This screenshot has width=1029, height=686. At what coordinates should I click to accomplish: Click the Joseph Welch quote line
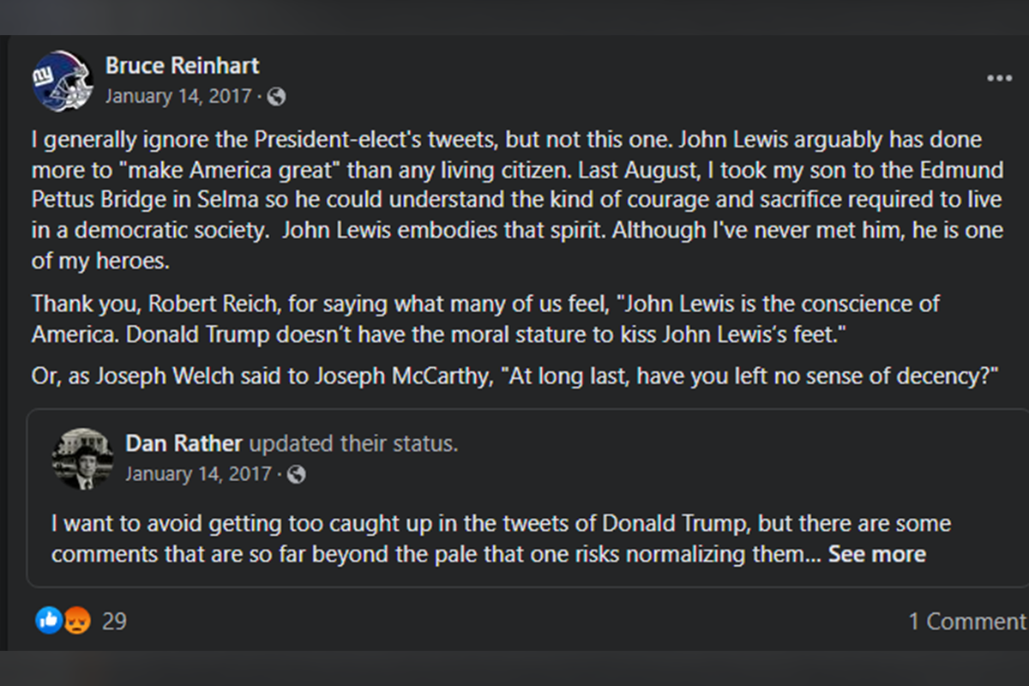pos(515,376)
